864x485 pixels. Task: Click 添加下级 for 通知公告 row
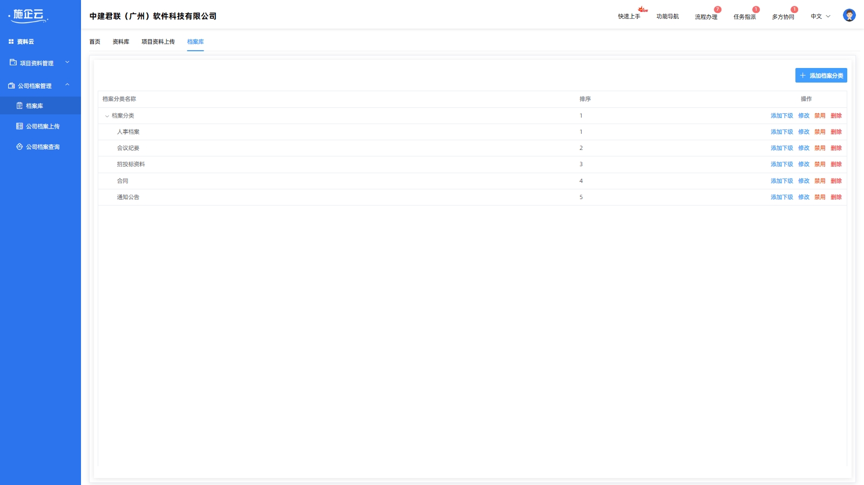point(782,197)
